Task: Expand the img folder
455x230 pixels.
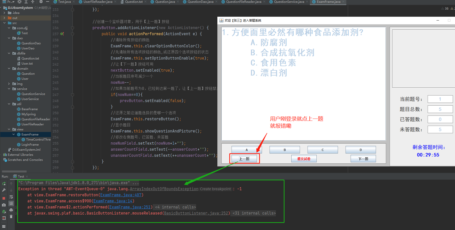Action: click(9, 84)
